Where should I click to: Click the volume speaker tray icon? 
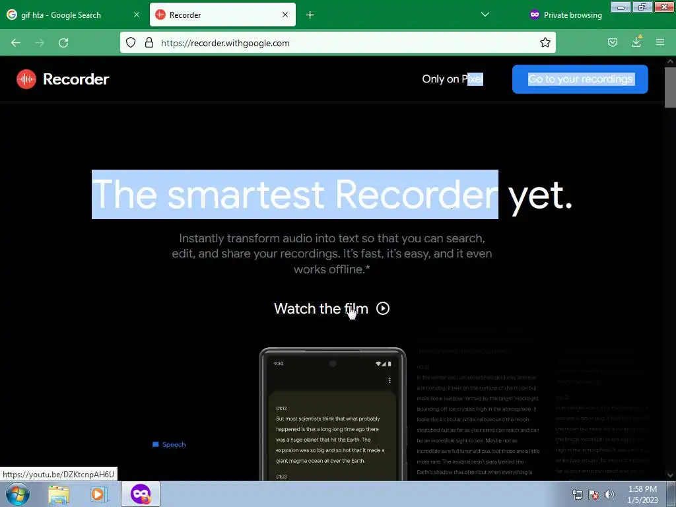tap(609, 494)
